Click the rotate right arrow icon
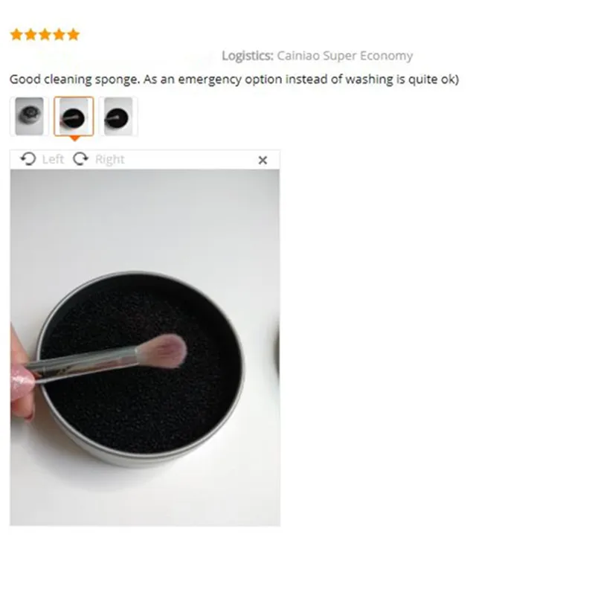The width and height of the screenshot is (595, 595). (x=80, y=159)
